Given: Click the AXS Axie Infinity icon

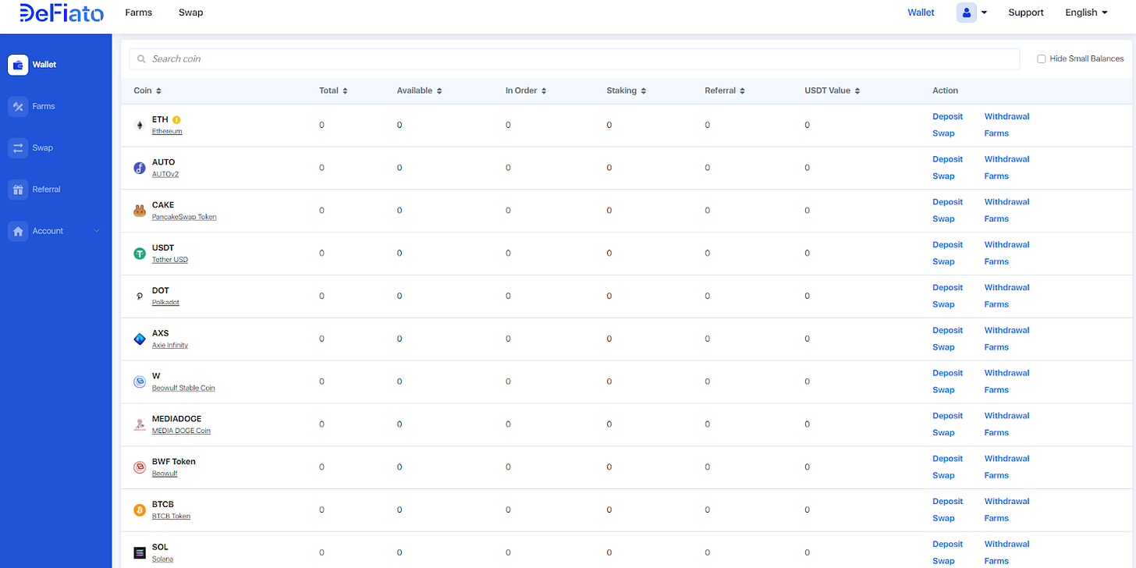Looking at the screenshot, I should point(140,339).
